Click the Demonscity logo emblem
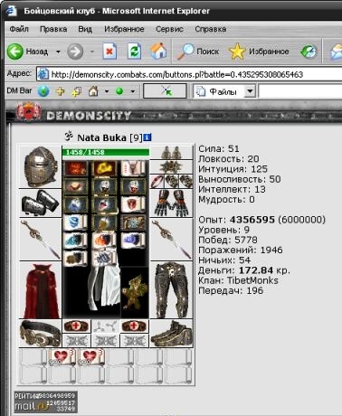The width and height of the screenshot is (342, 416). pos(29,112)
